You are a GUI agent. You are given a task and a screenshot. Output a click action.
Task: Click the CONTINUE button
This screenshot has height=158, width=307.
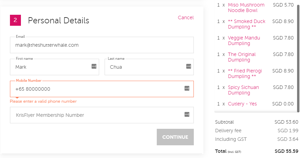(x=175, y=137)
